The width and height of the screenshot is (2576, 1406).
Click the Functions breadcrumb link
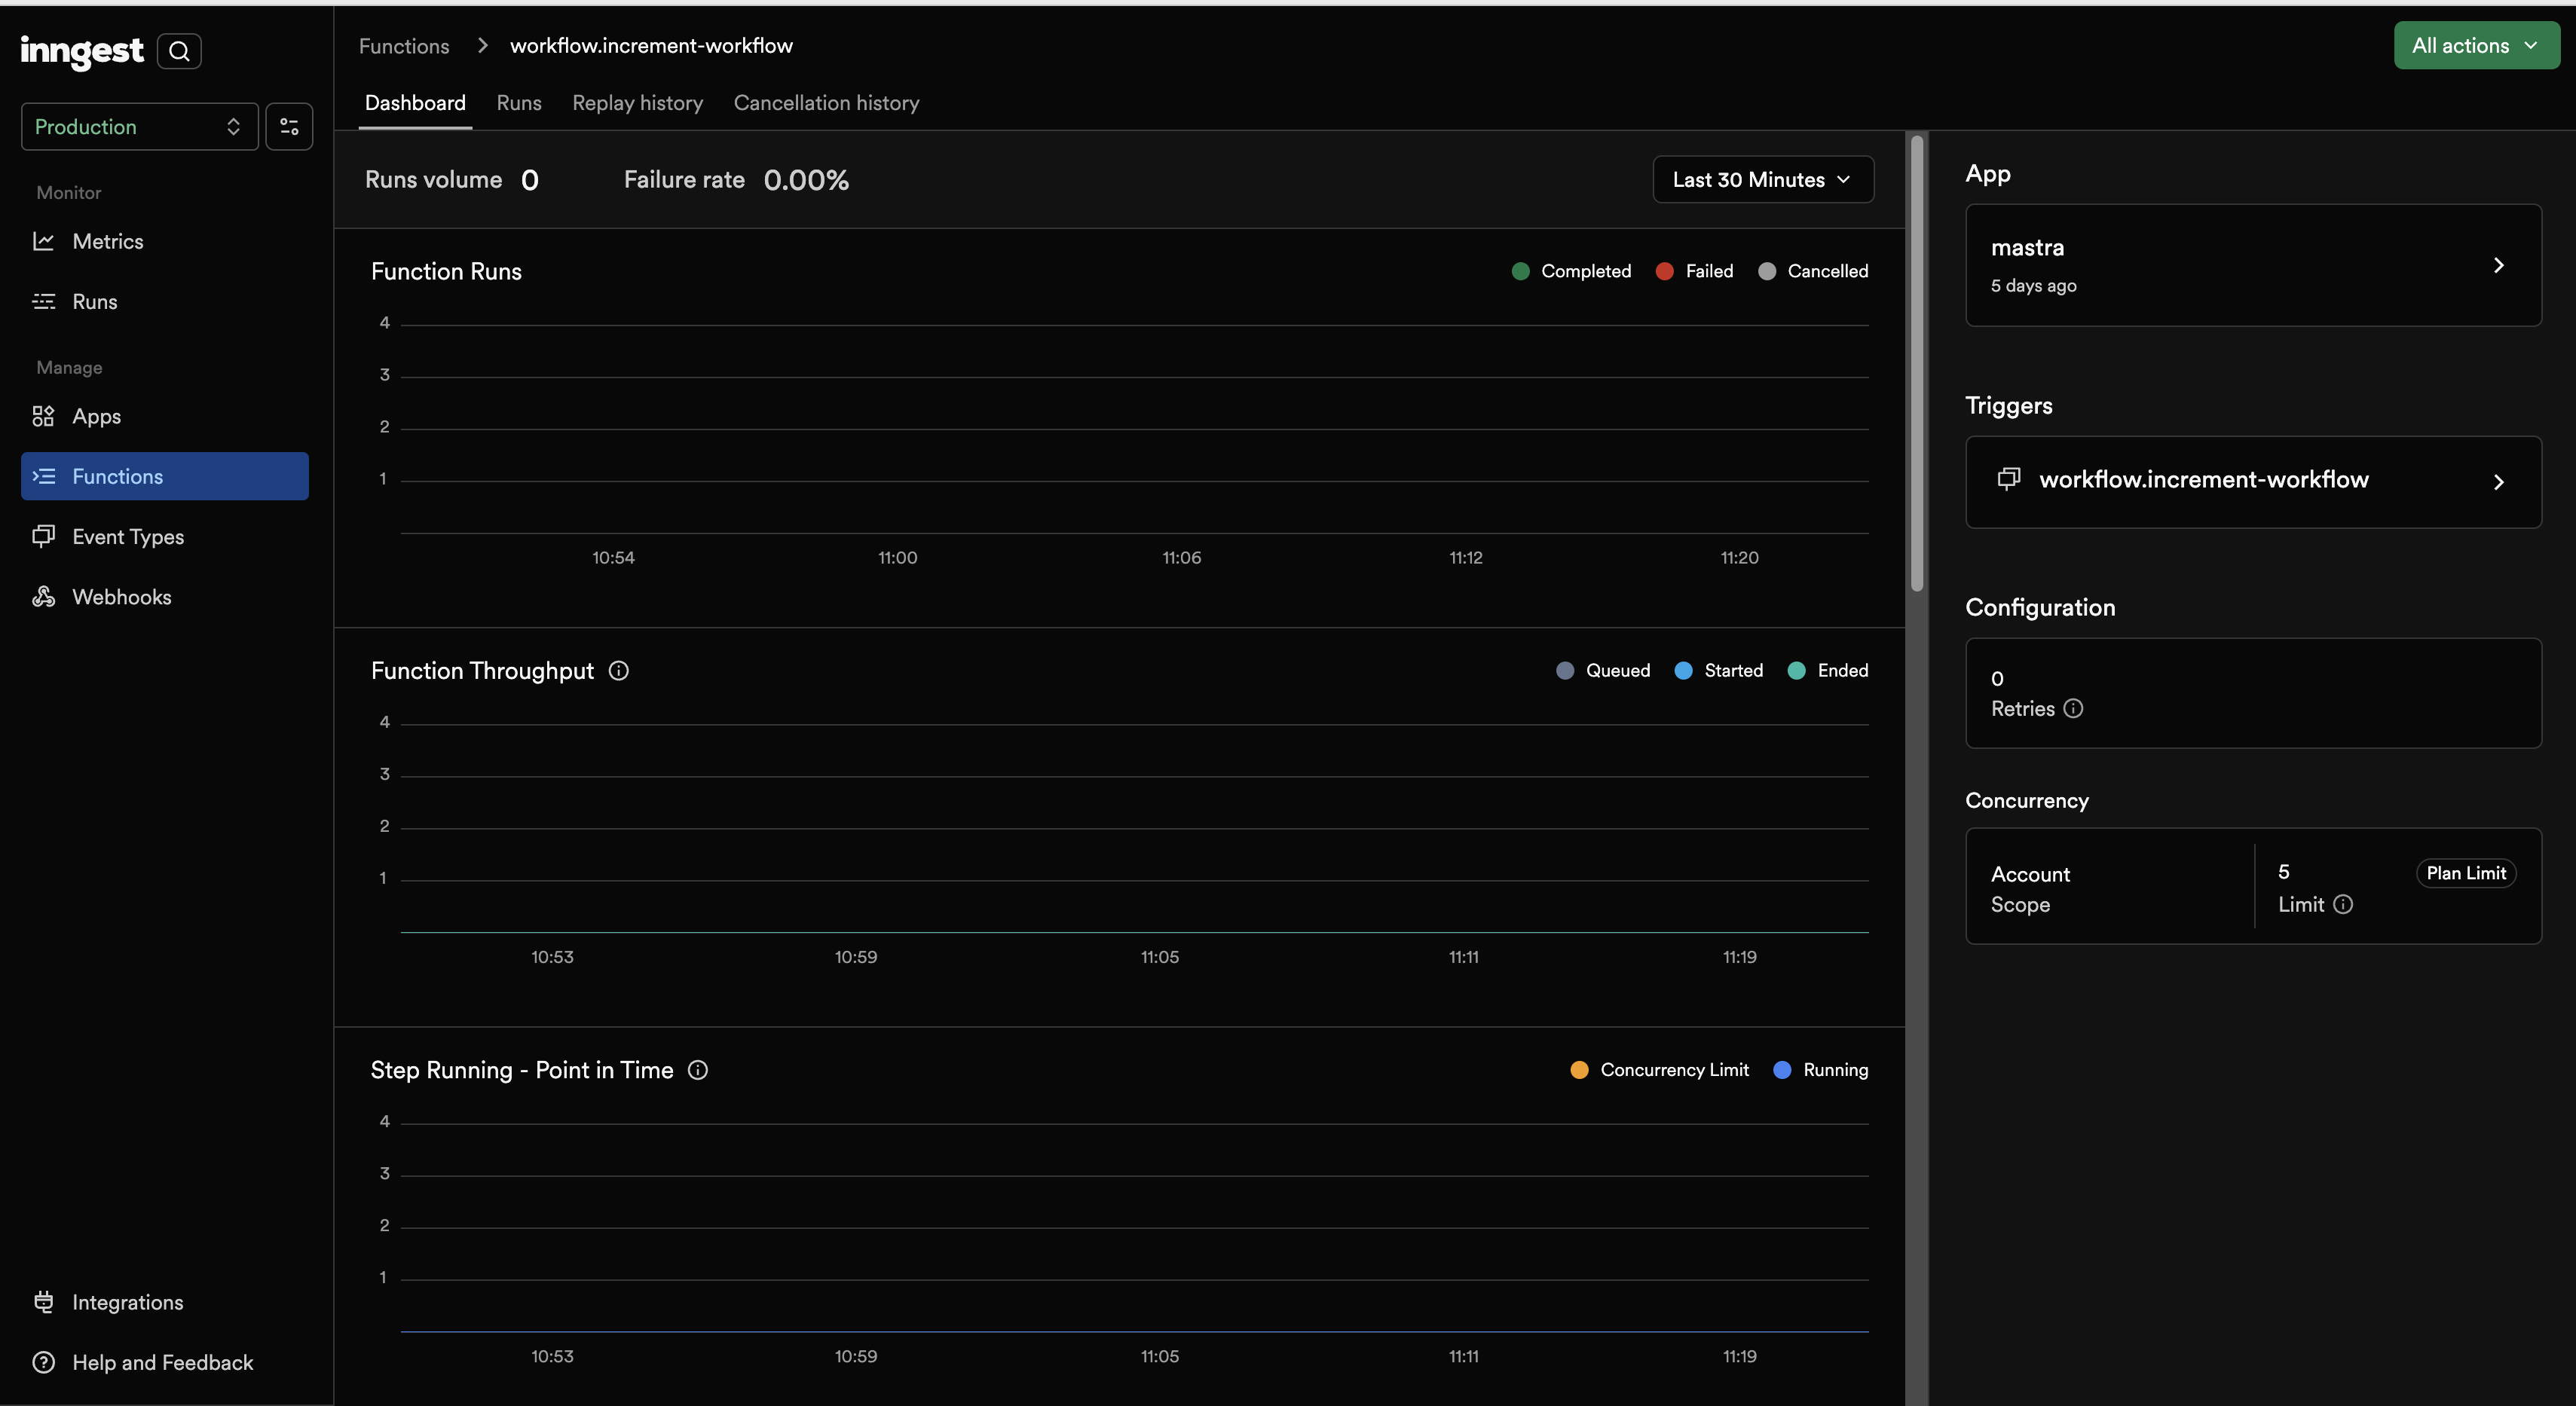(x=404, y=46)
